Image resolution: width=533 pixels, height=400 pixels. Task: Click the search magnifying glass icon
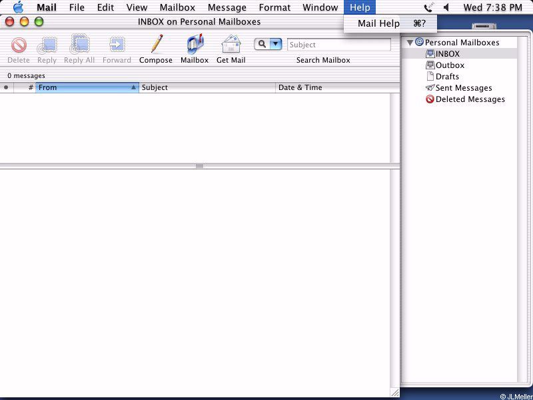[x=262, y=44]
